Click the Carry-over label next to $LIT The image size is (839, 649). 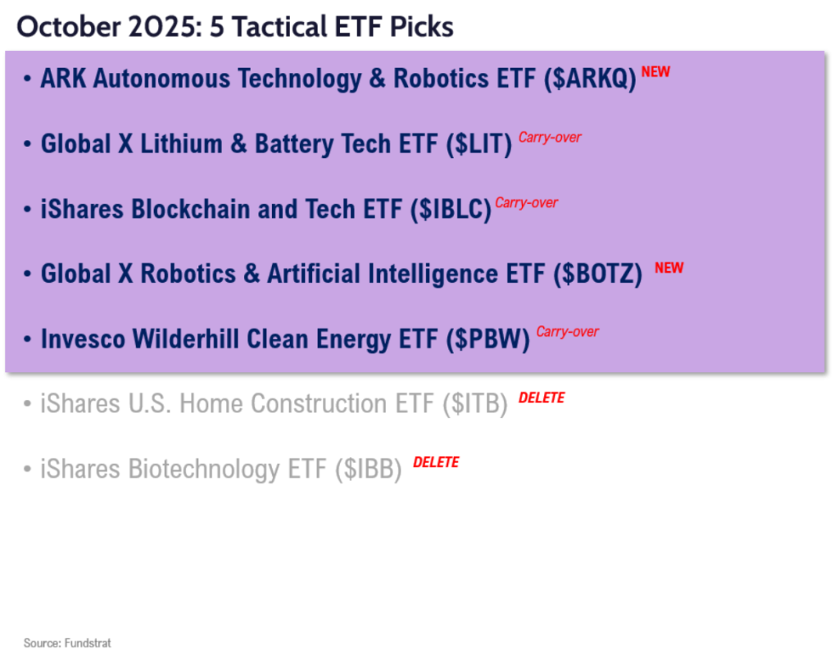coord(550,138)
